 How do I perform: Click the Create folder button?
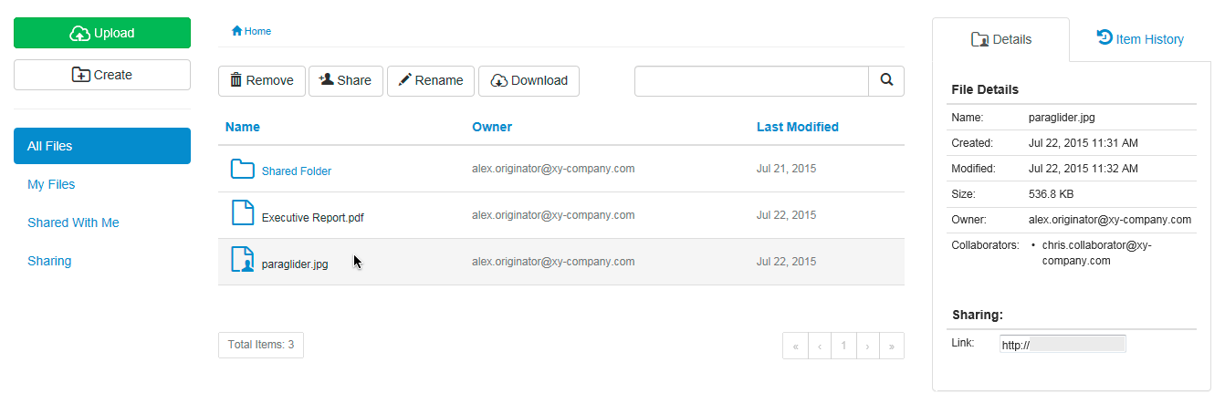[102, 75]
